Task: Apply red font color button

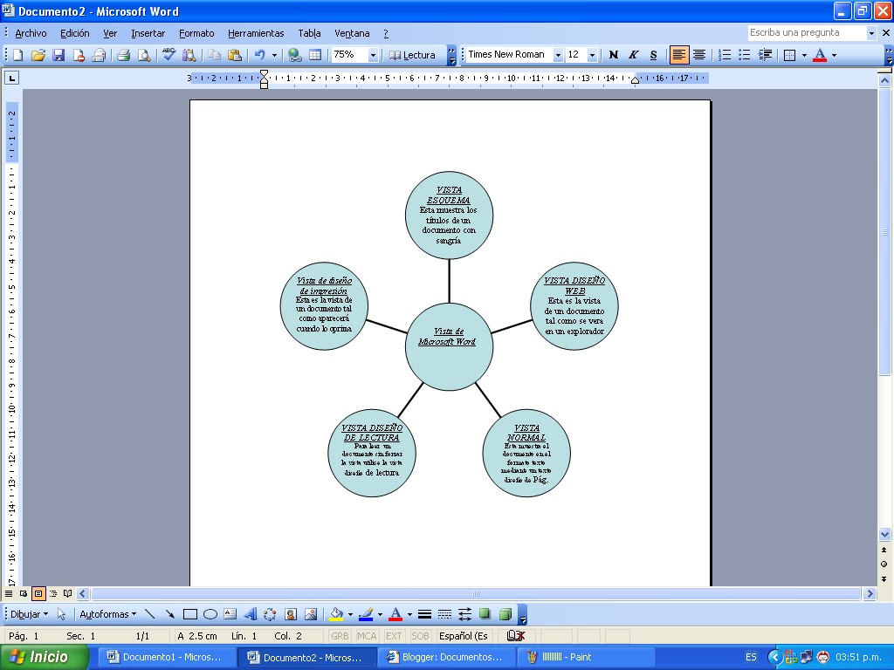Action: tap(820, 55)
